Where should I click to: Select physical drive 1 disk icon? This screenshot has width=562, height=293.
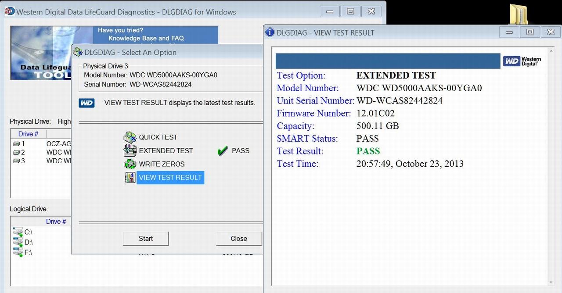(16, 144)
